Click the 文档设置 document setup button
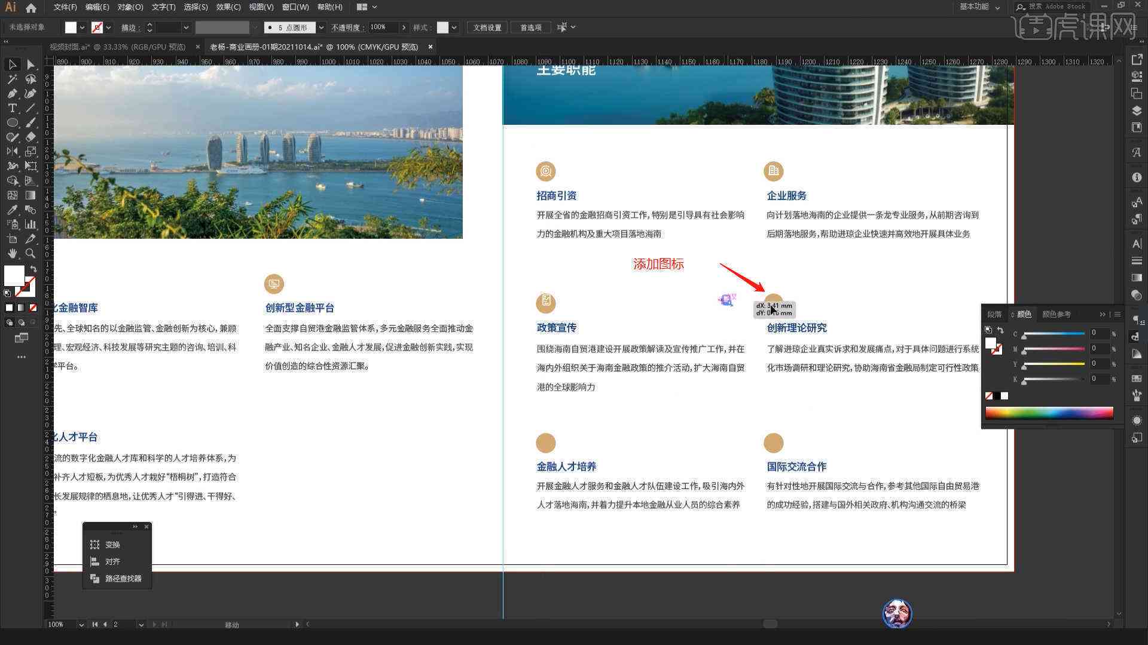Viewport: 1148px width, 645px height. click(487, 27)
